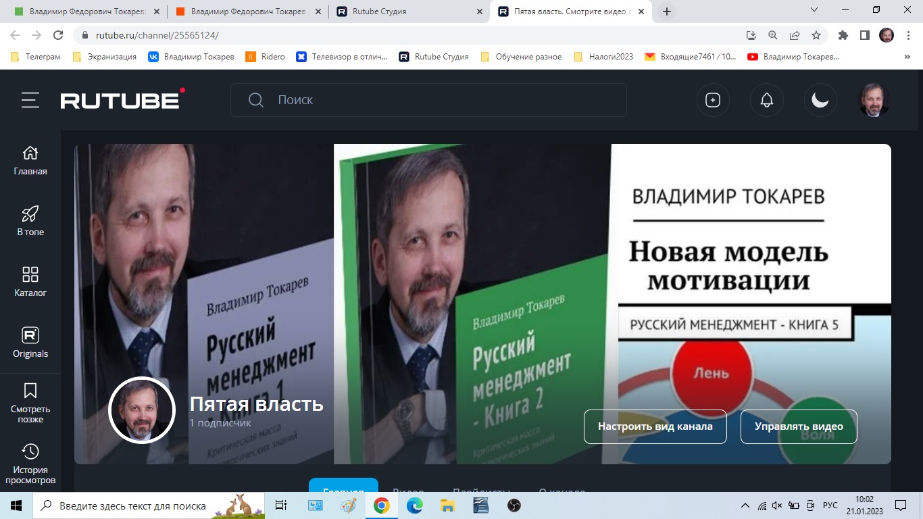Open the Paint palette taskbar icon
Screen dimensions: 923x519
click(348, 505)
